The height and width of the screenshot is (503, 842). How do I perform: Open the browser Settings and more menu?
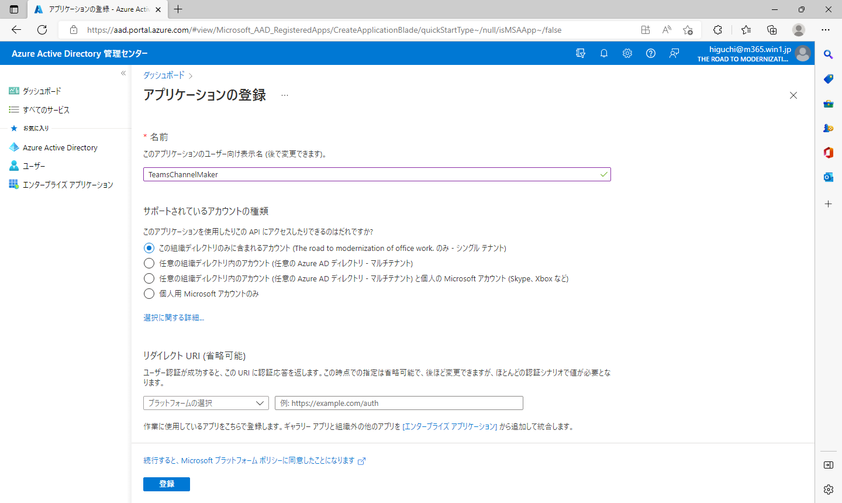click(826, 30)
